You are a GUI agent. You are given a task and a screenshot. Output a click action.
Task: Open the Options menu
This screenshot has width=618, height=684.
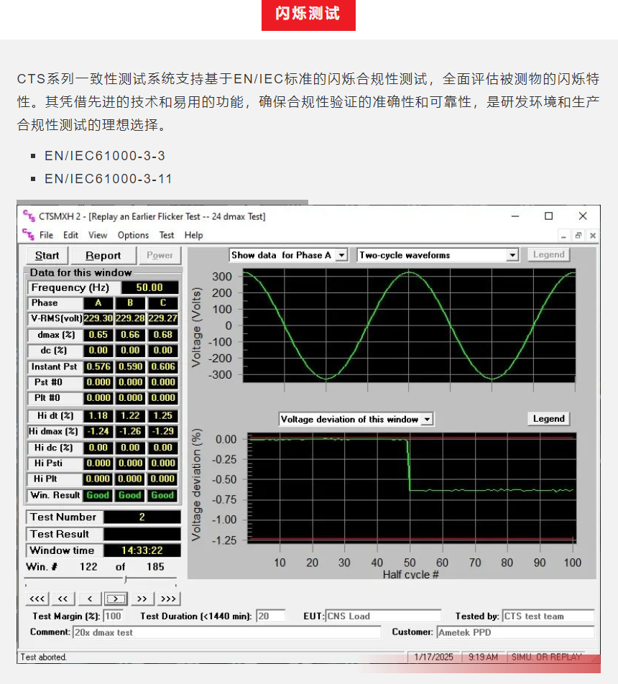[133, 235]
